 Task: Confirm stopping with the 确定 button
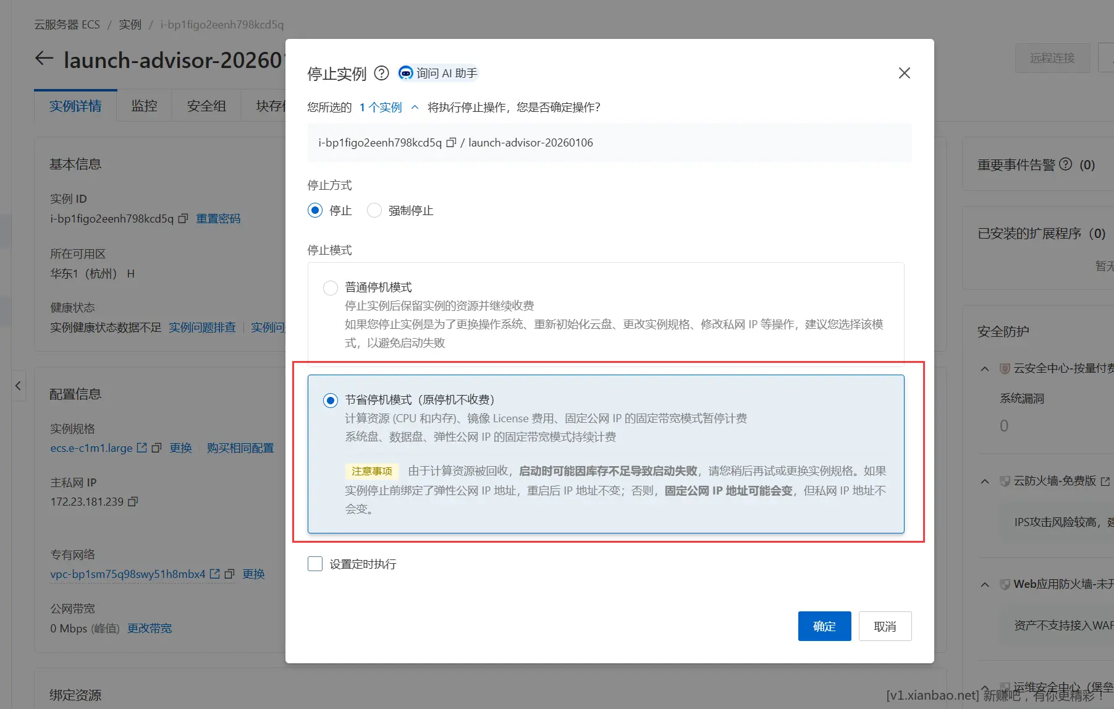coord(824,626)
